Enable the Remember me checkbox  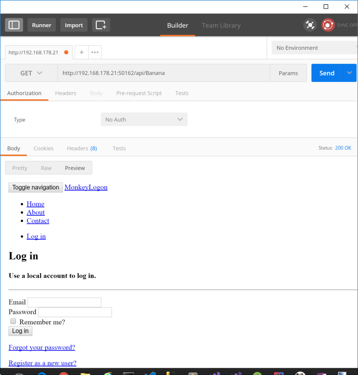(13, 321)
